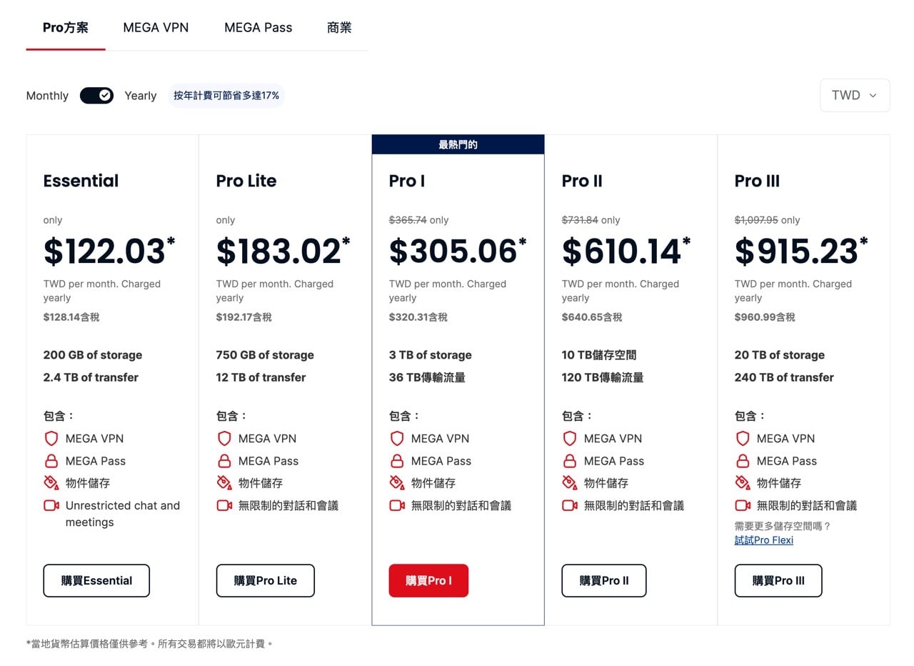This screenshot has height=666, width=914.
Task: Click the 購買Pro III button
Action: [778, 580]
